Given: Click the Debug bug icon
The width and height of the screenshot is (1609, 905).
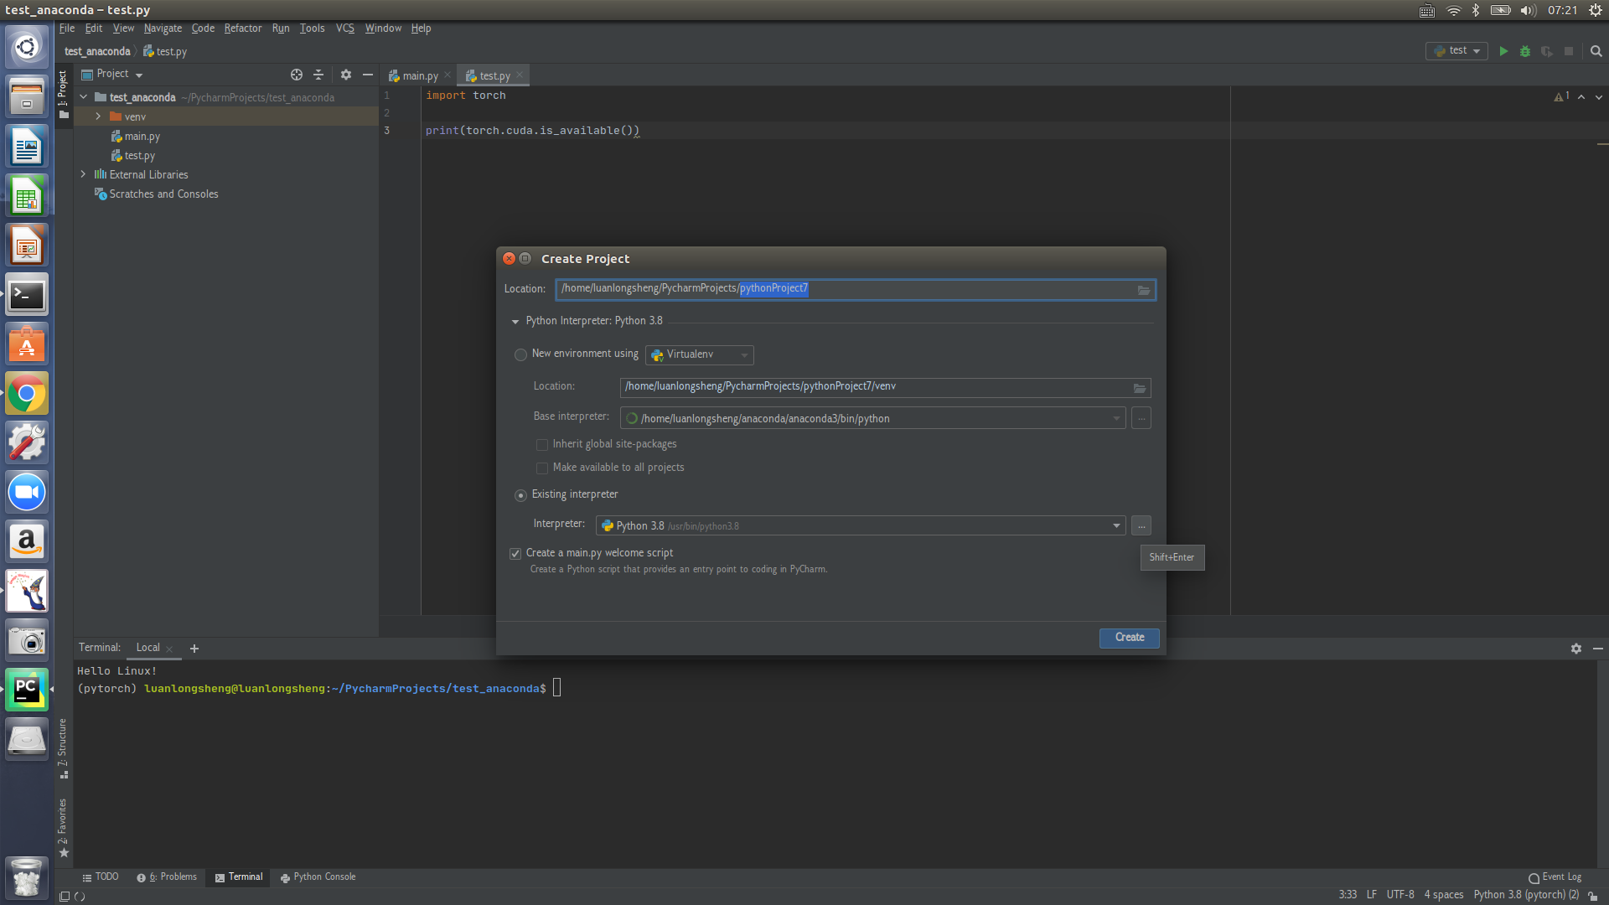Looking at the screenshot, I should click(x=1525, y=51).
